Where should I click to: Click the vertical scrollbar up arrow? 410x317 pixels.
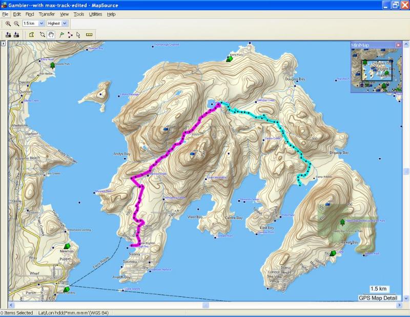406,44
